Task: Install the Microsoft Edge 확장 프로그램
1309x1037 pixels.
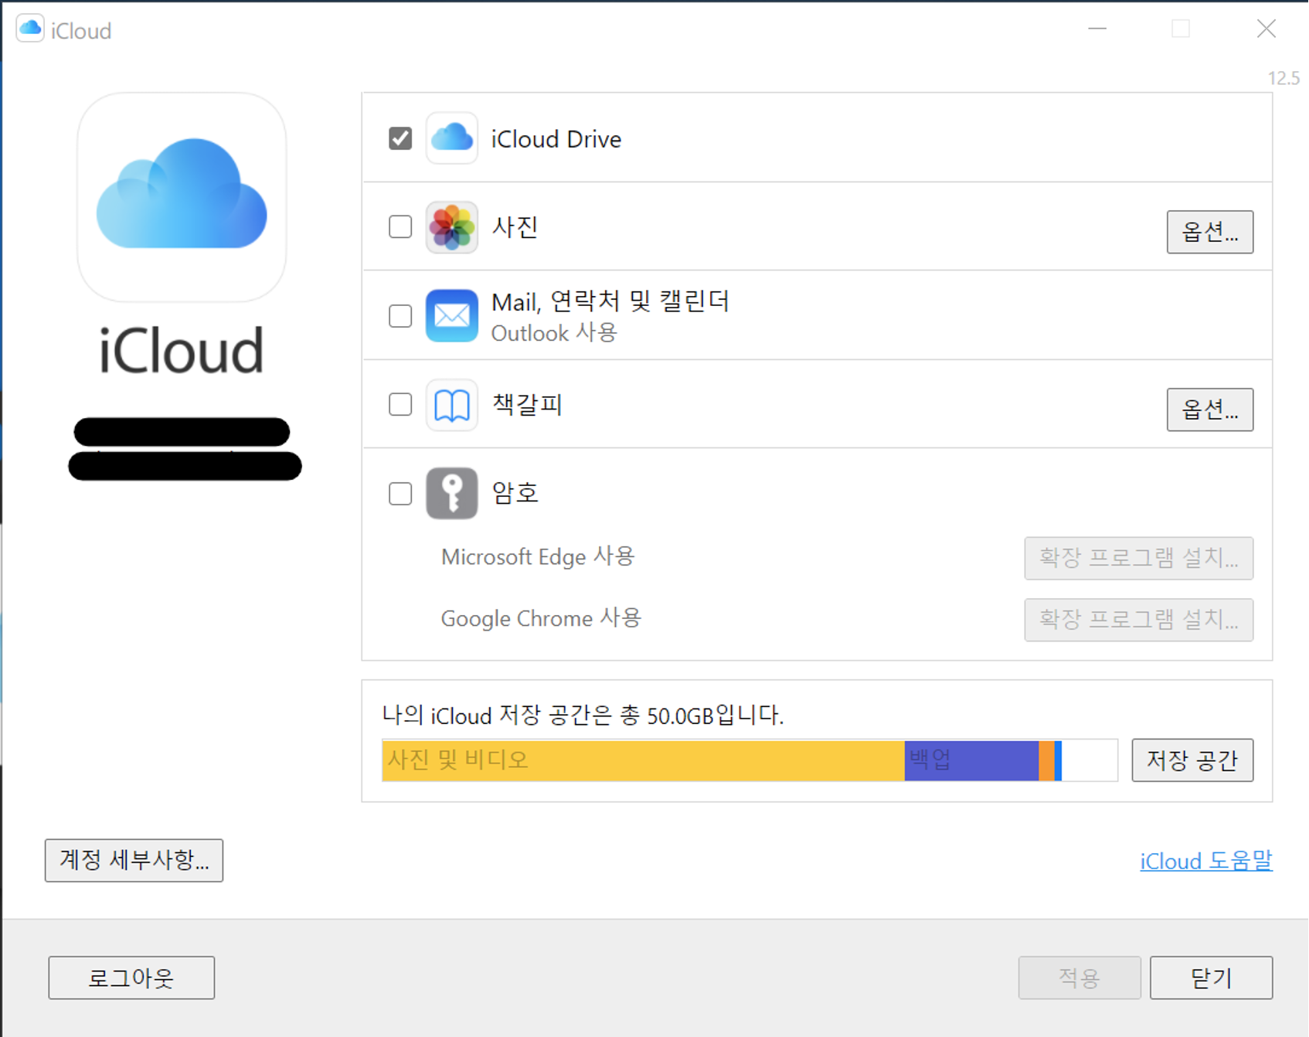Action: [1139, 558]
